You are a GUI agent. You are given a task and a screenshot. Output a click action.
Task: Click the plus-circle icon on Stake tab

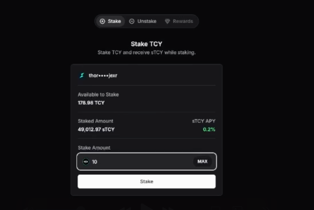point(102,21)
